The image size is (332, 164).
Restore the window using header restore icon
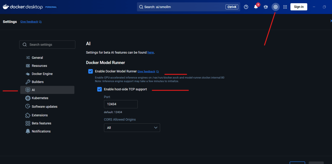(324, 7)
